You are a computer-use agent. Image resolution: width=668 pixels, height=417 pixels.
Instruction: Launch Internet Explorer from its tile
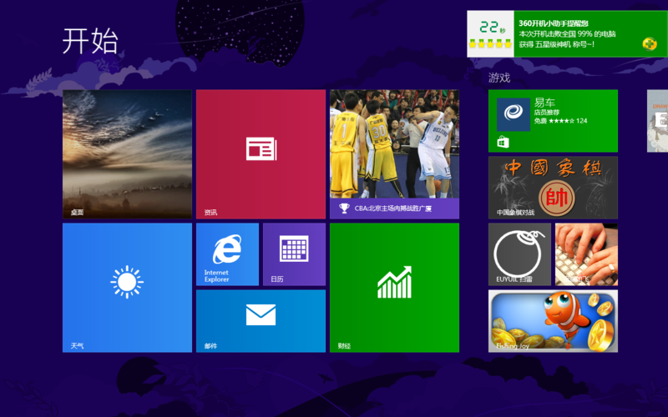(227, 254)
